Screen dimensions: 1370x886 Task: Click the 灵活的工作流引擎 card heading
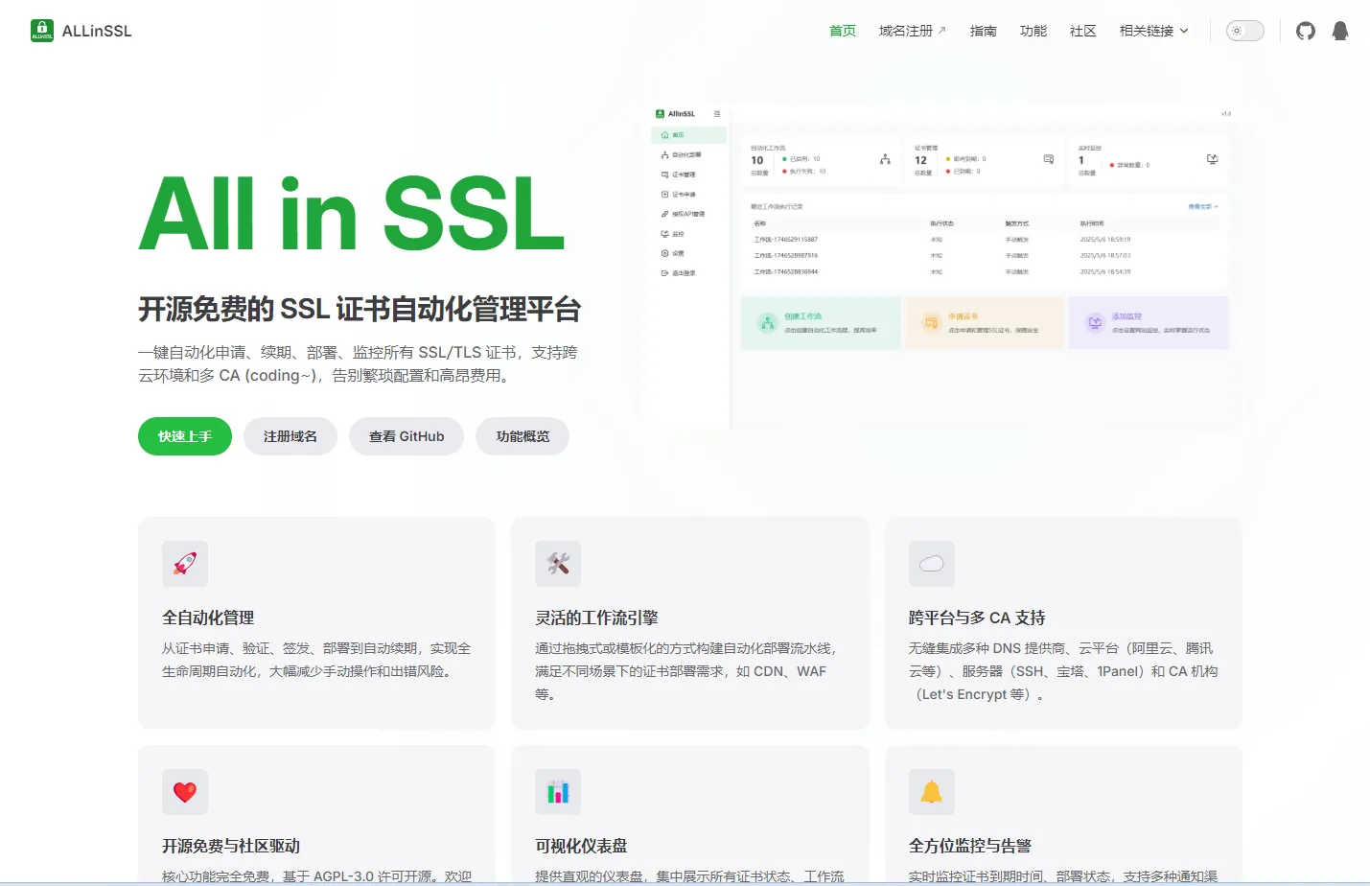click(596, 618)
